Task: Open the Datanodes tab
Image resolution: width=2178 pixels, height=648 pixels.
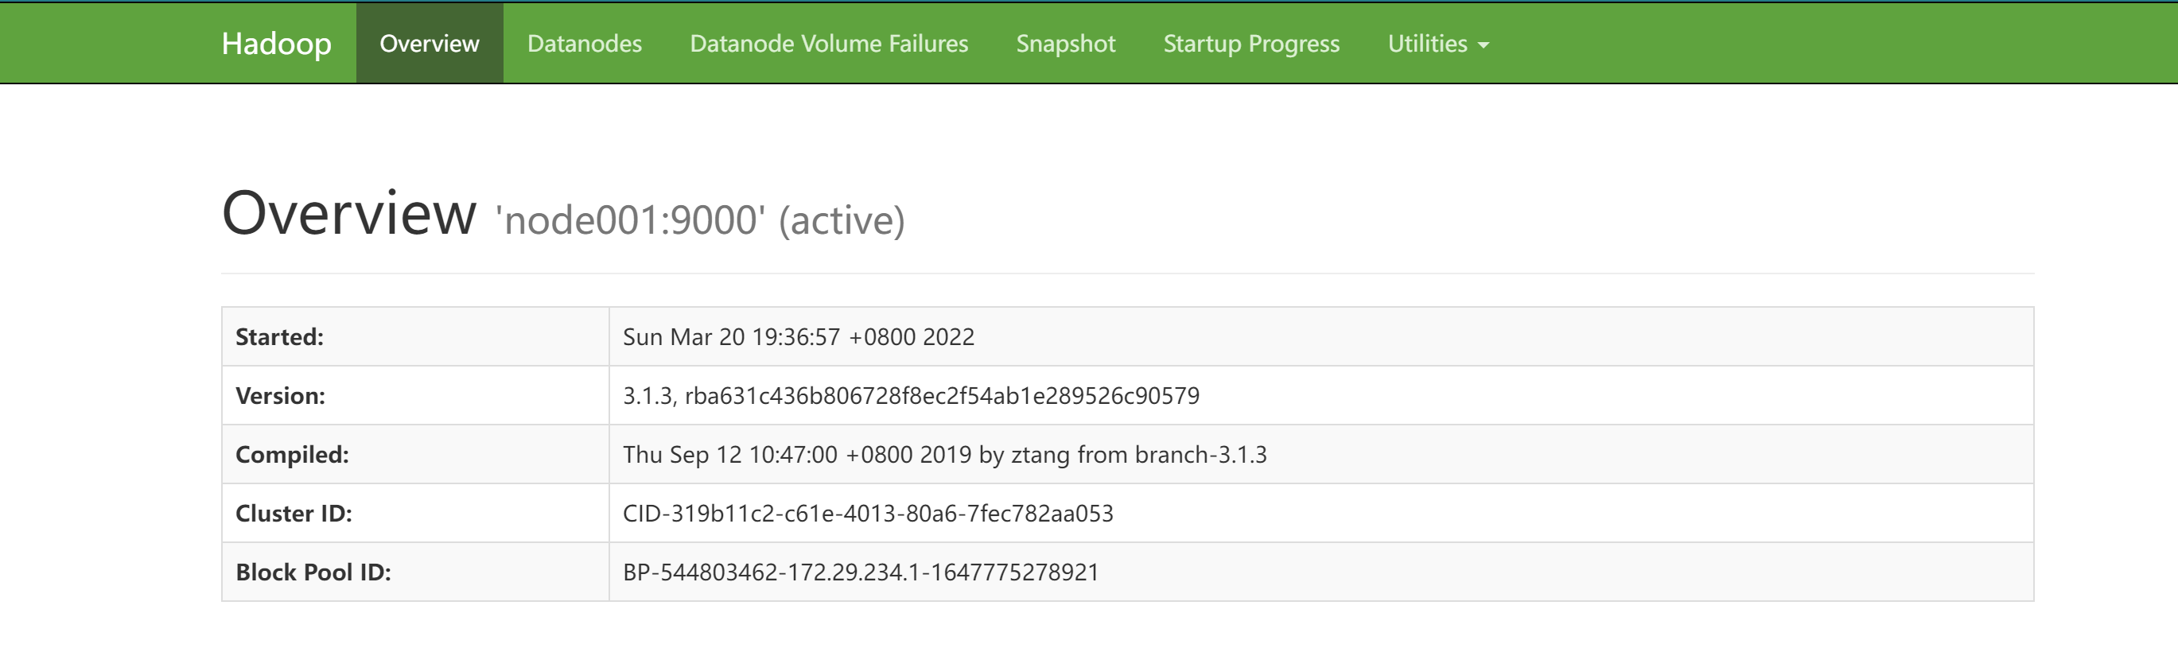Action: pos(584,43)
